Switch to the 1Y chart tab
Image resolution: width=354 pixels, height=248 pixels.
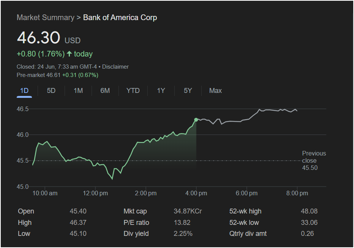pyautogui.click(x=161, y=91)
